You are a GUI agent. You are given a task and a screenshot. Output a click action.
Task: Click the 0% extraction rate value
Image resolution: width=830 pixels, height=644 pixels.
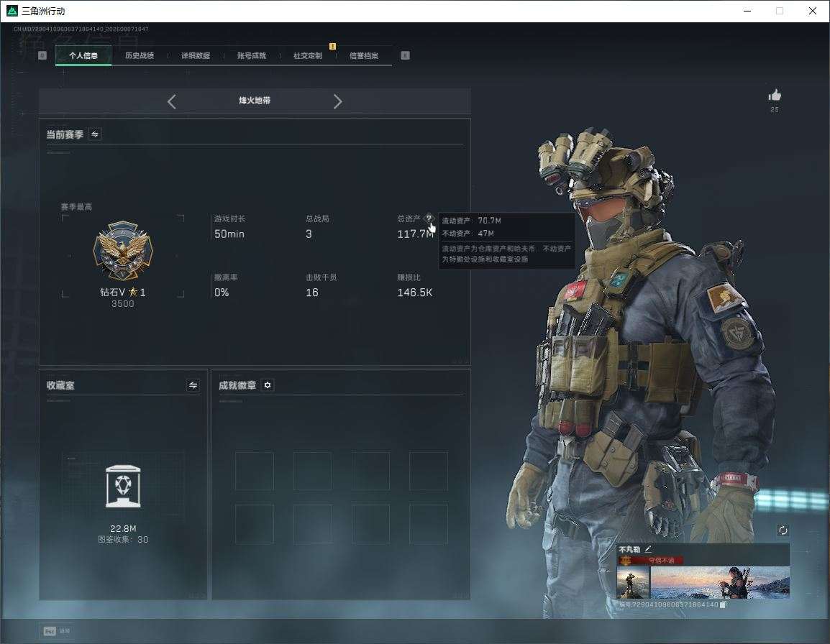tap(222, 292)
